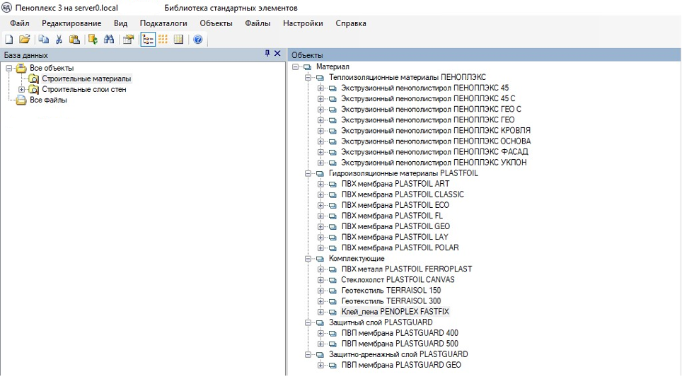Image resolution: width=682 pixels, height=379 pixels.
Task: Click the binoculars Search icon
Action: 108,40
